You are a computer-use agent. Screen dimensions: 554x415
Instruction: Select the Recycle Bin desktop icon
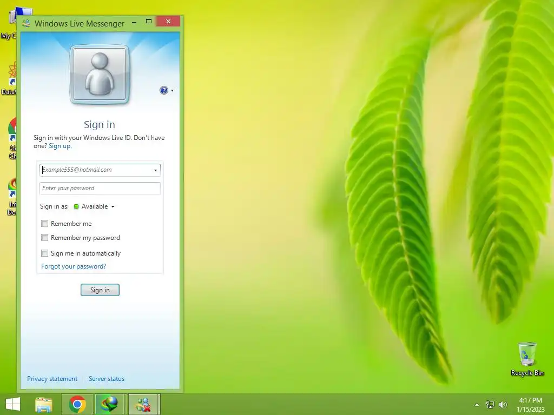[527, 359]
